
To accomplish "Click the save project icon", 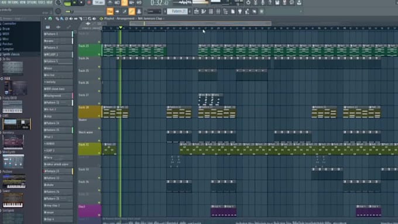I will click(277, 2).
